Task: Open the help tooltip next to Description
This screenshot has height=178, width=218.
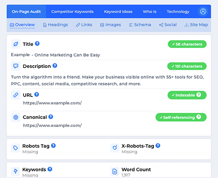Action: [x=55, y=66]
